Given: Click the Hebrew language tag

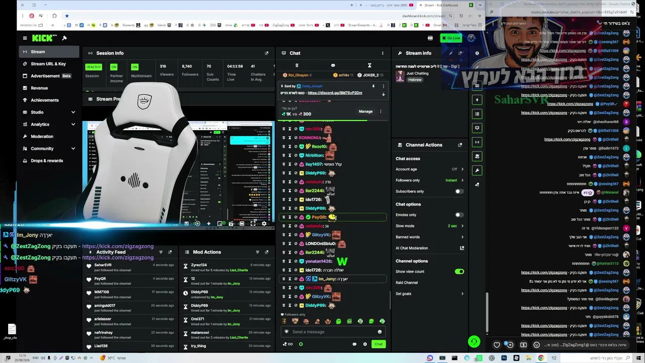Looking at the screenshot, I should point(415,80).
